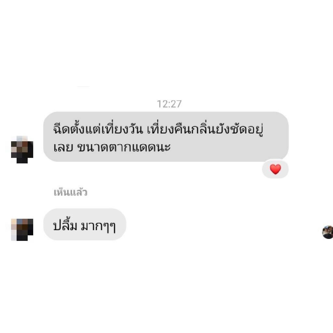Click the phrase เที่ยงคืนกลิ่นยังชัดอยู่
333x333 pixels.
pyautogui.click(x=205, y=129)
